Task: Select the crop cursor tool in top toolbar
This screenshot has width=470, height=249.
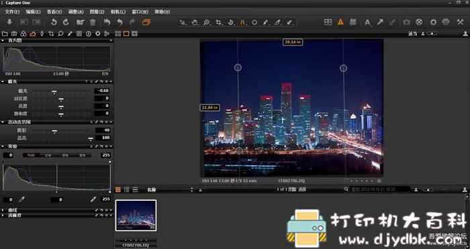Action: (218, 22)
